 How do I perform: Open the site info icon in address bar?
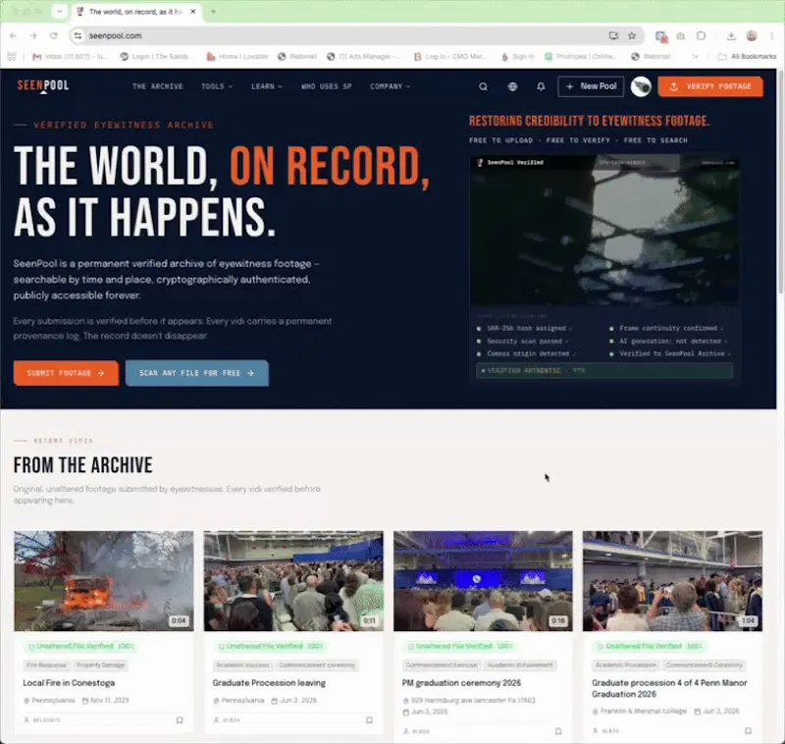coord(78,35)
